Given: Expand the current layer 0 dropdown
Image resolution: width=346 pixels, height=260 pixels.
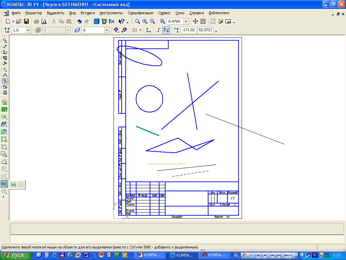Looking at the screenshot, I should click(x=107, y=30).
